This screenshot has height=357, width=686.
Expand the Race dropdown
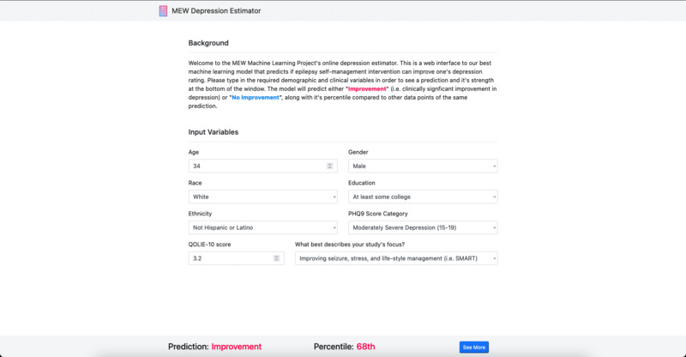(x=262, y=197)
